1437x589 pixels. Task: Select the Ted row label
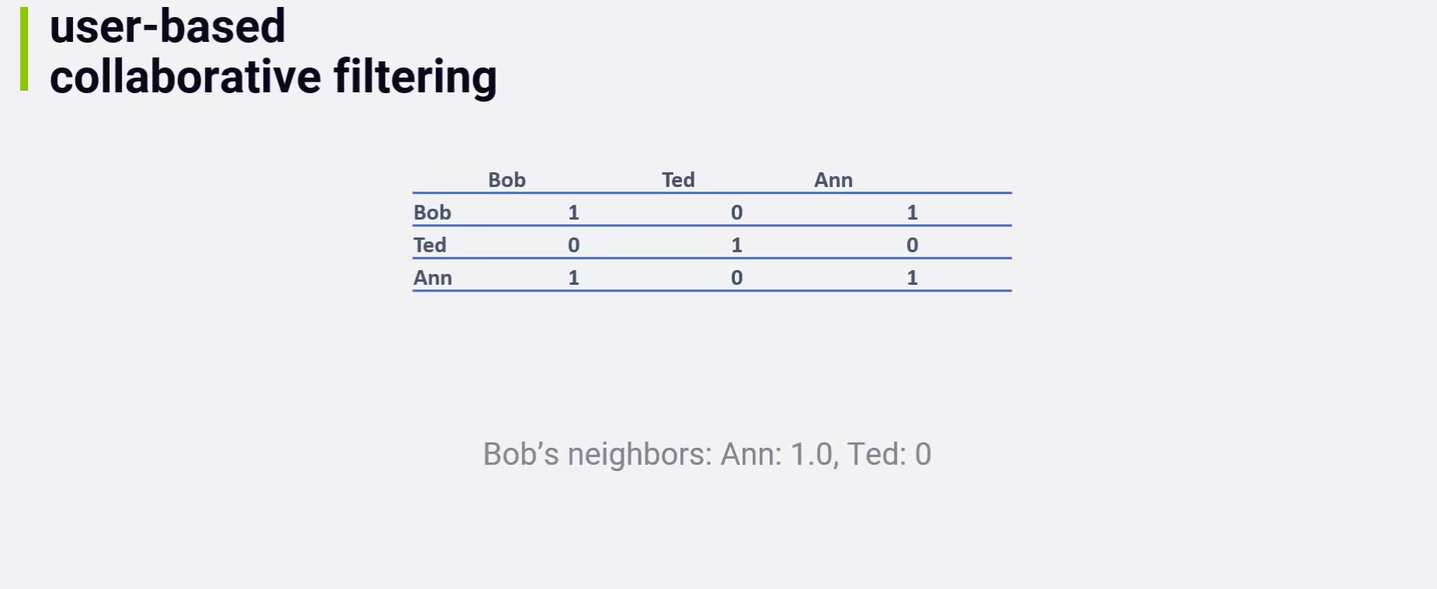(x=430, y=245)
